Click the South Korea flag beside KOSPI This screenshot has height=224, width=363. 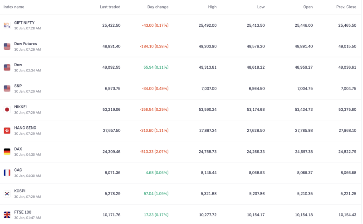[7, 194]
